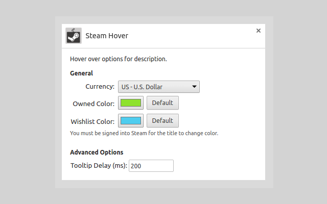This screenshot has height=204, width=327.
Task: Click the Steam Hover extension icon
Action: point(74,36)
